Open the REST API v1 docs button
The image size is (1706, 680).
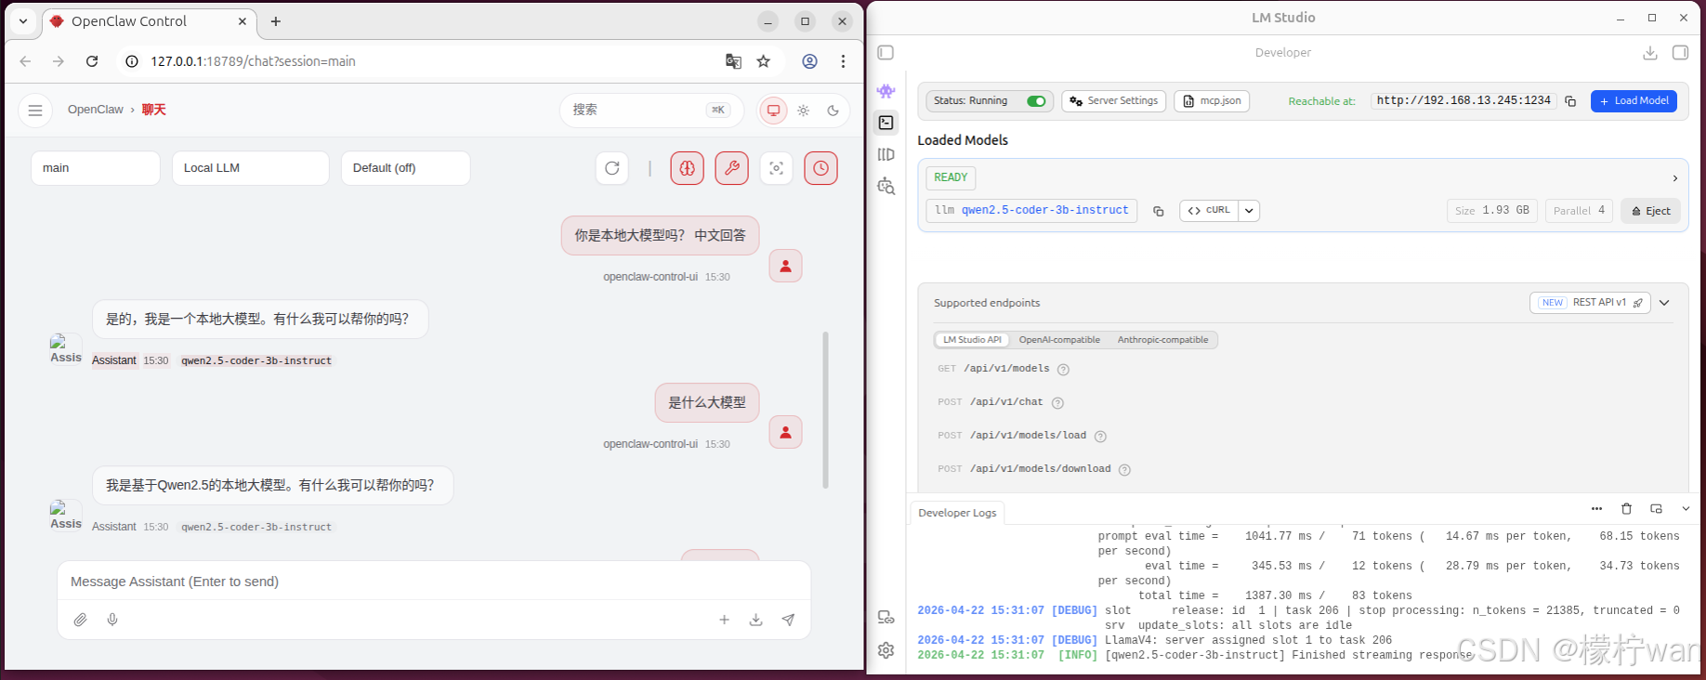1590,303
